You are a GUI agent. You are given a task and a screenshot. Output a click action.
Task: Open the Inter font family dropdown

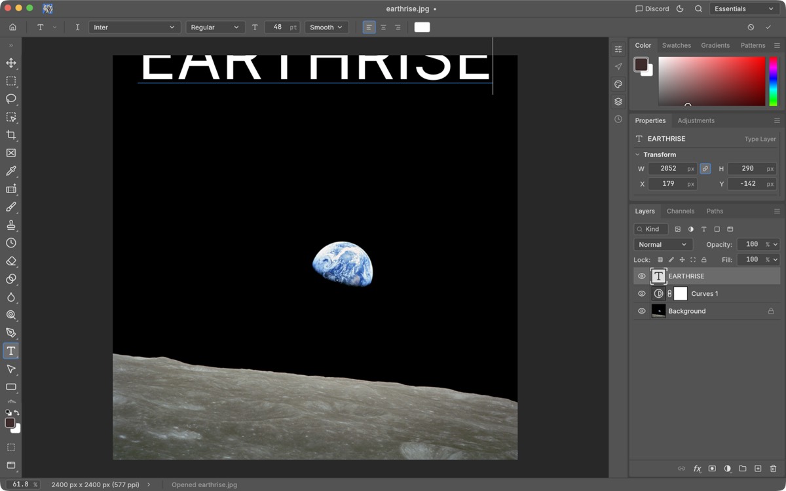[134, 27]
